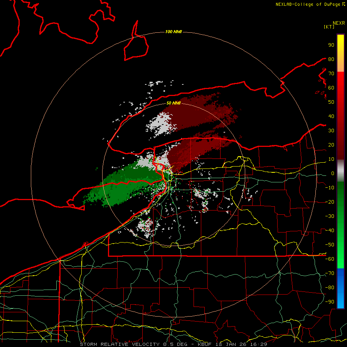
Task: Click the 16:29 timestamp in the caption
Action: (x=258, y=344)
